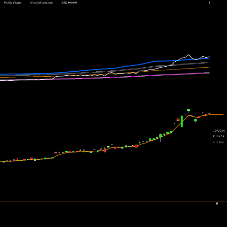Select the highest green candle at the price peak
Viewport: 227px width, 227px height.
(x=188, y=110)
